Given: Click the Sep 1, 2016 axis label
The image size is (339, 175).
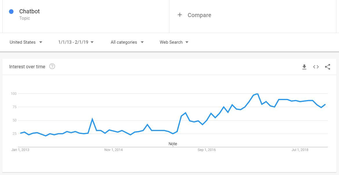Looking at the screenshot, I should pos(207,150).
